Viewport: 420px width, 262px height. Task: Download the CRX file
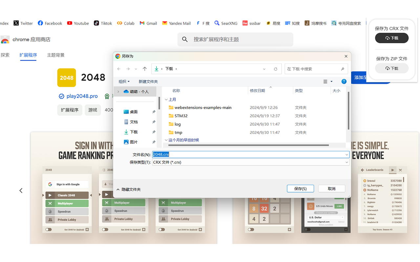392,38
